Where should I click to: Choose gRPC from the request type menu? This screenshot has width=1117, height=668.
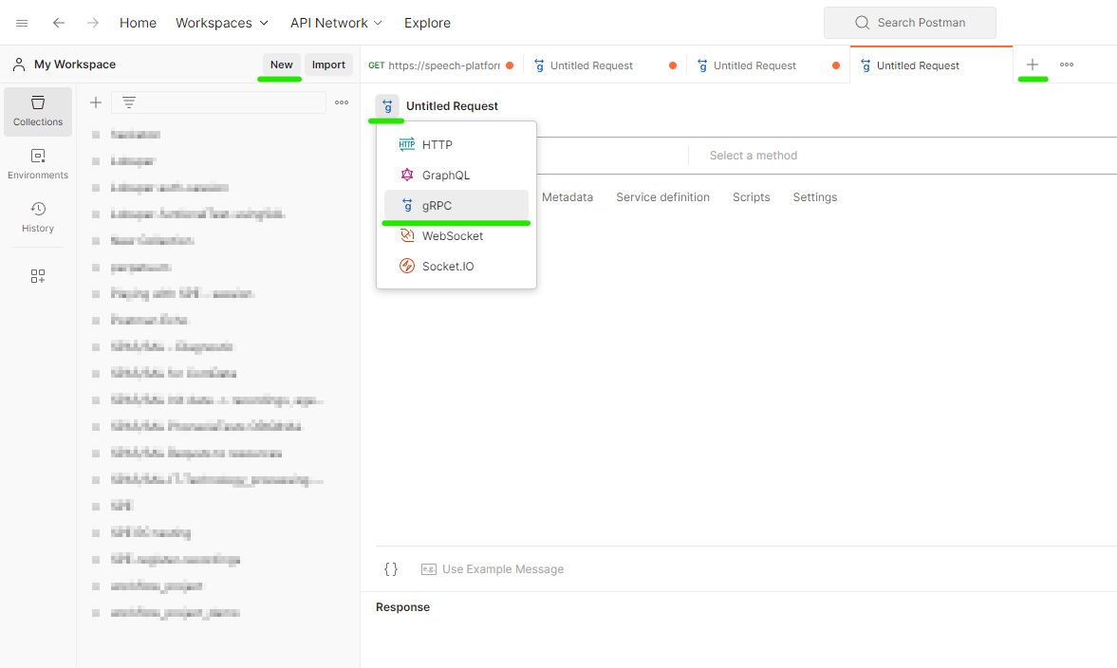(x=456, y=206)
